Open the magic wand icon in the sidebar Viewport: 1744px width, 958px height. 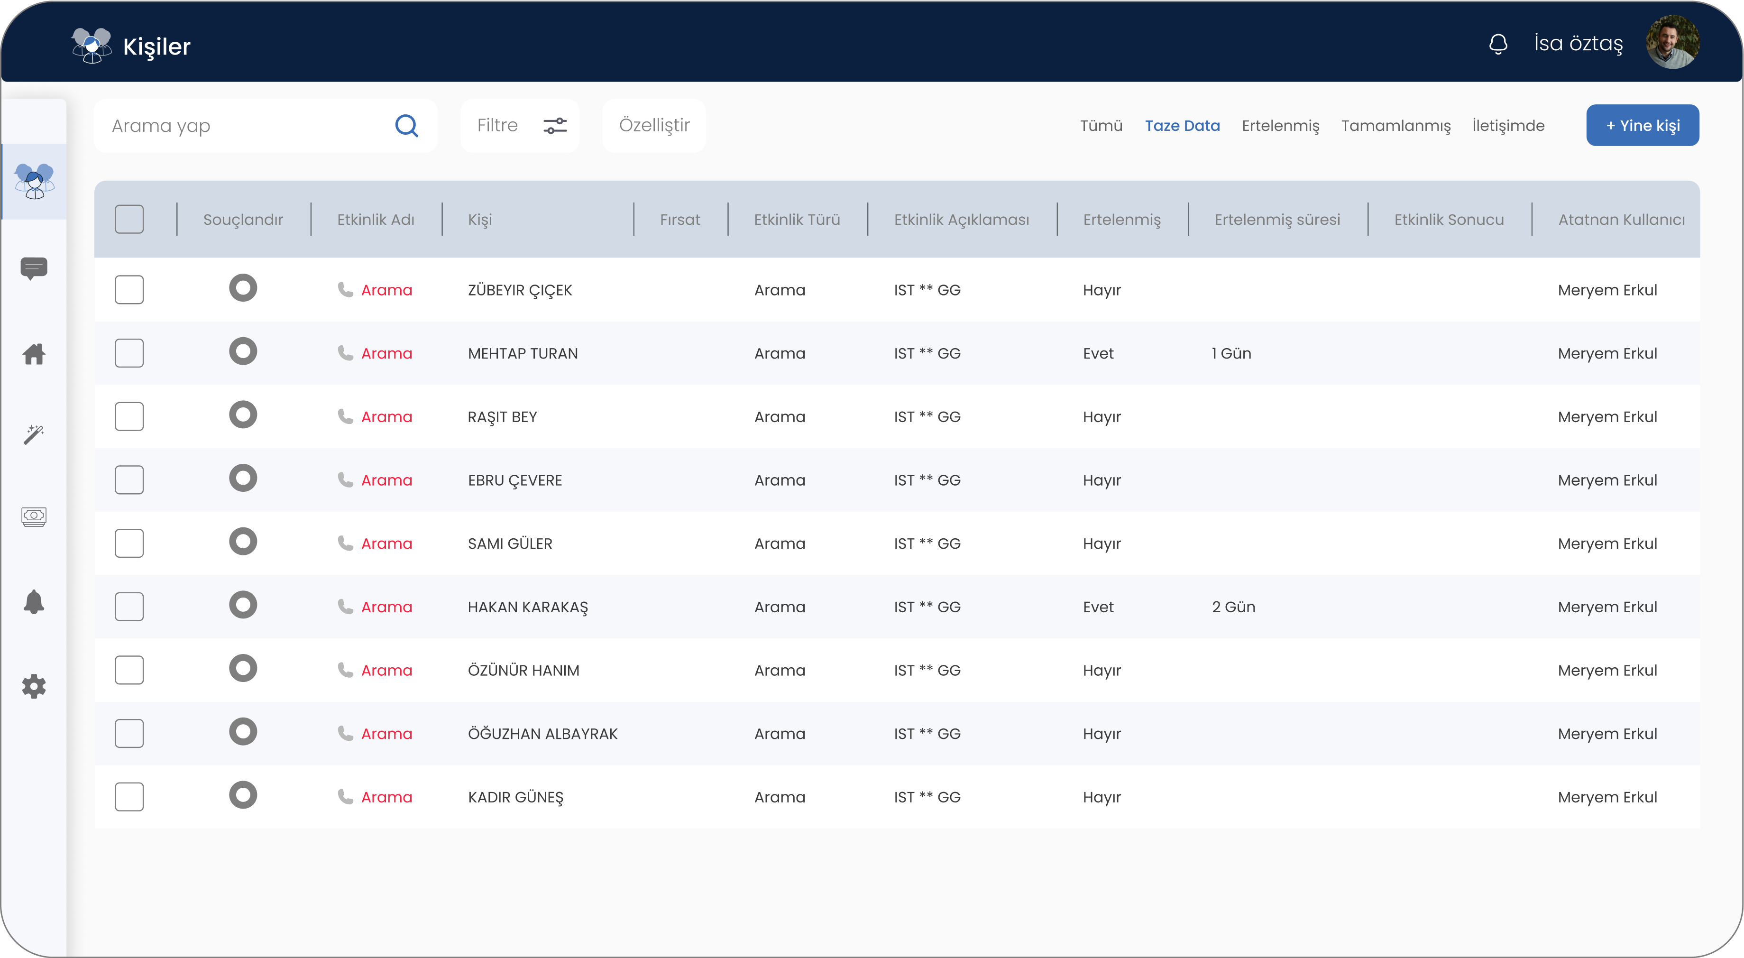(34, 434)
